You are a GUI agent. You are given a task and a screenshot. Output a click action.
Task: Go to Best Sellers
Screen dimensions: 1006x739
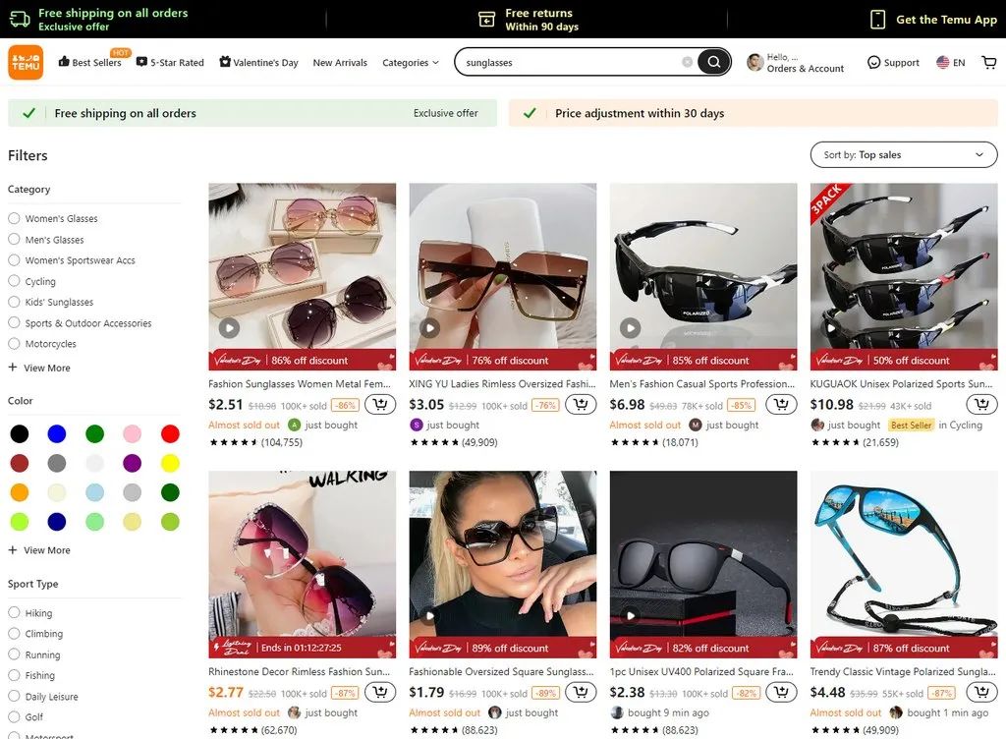click(x=89, y=62)
